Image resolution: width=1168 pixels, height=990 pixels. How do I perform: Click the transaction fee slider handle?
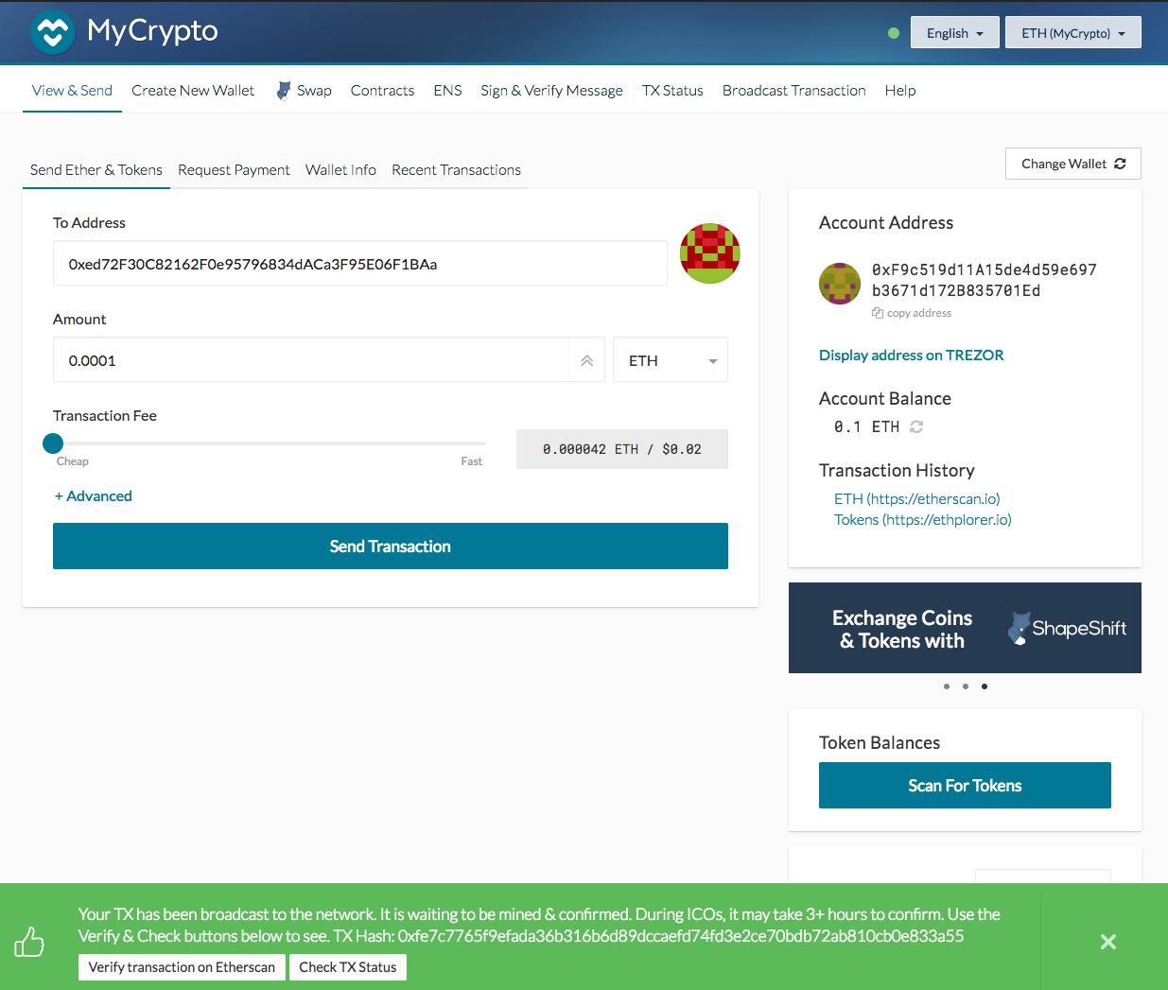pos(53,443)
